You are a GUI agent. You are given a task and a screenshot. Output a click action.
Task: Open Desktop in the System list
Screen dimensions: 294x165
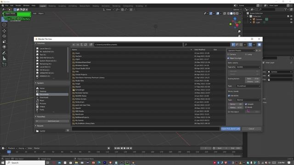43,91
